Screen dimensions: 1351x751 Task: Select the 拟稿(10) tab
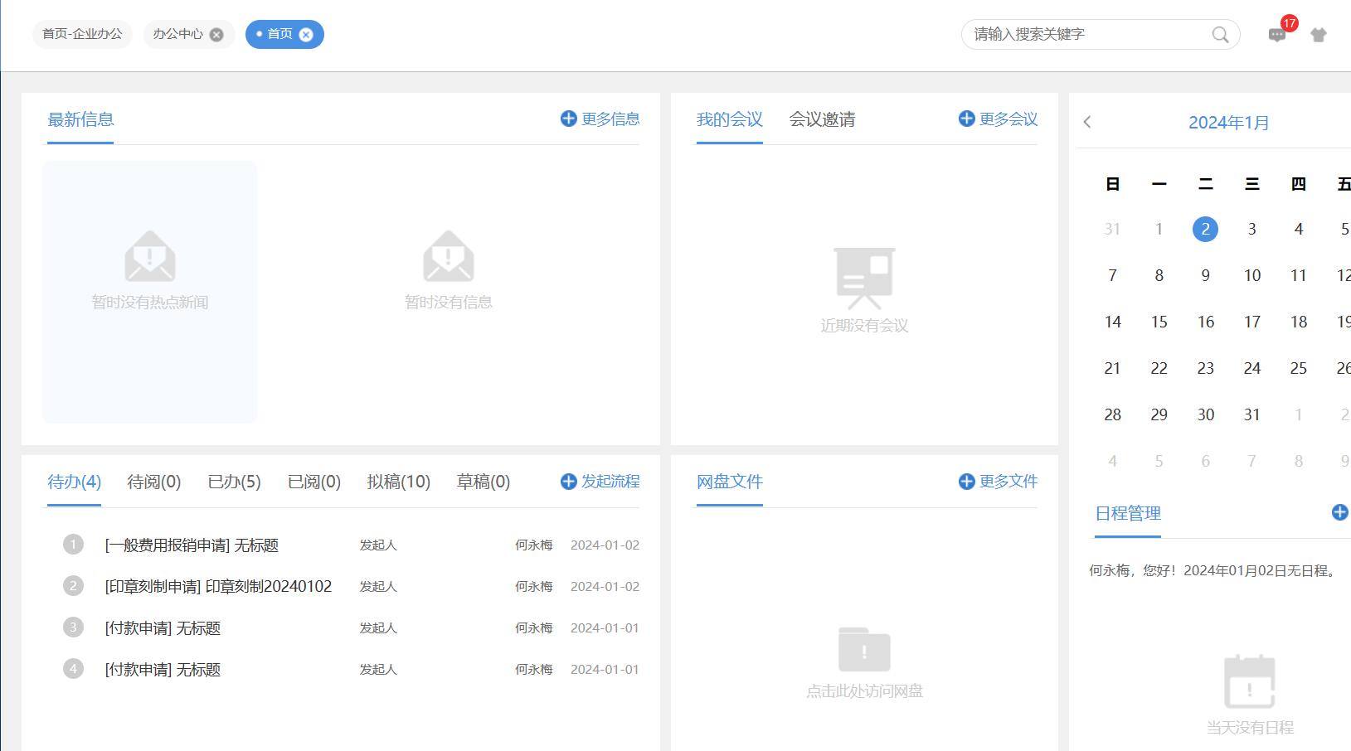(398, 482)
